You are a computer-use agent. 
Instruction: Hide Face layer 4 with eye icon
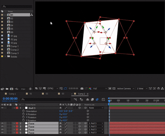(2, 129)
